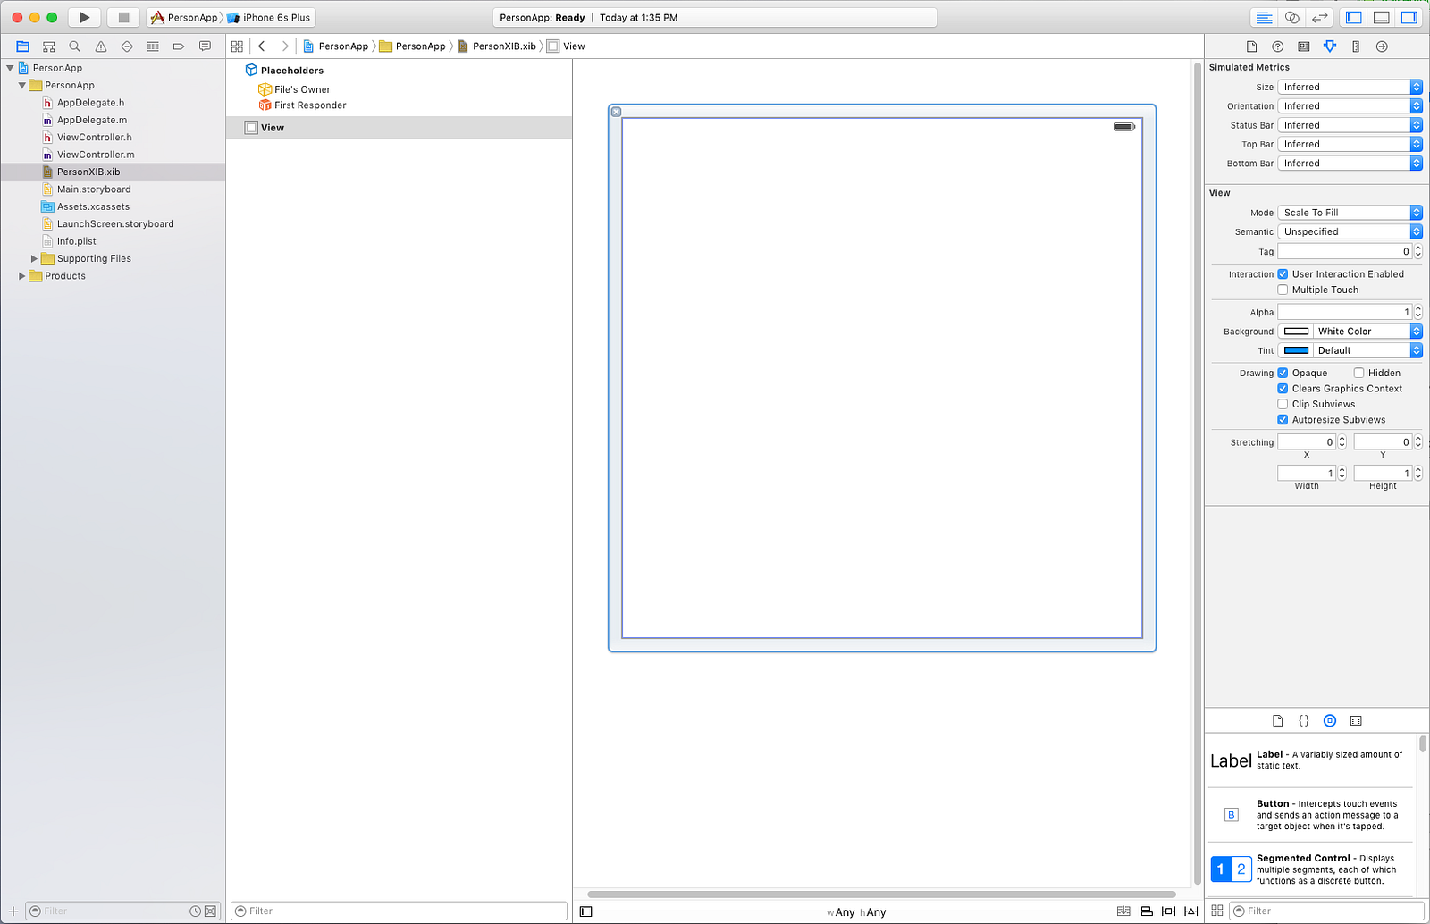Screen dimensions: 1430x924
Task: Show the File Template library
Action: [x=1278, y=720]
